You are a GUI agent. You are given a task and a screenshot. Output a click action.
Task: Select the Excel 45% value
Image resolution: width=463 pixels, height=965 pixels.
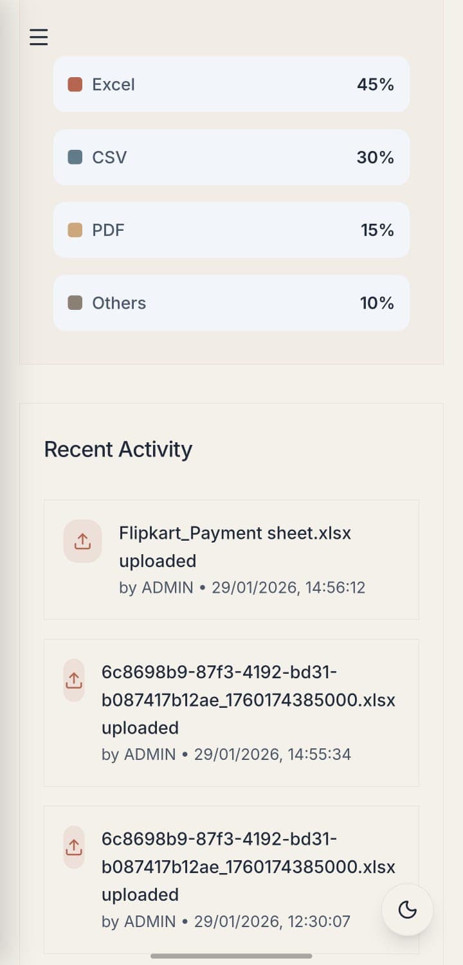coord(376,85)
